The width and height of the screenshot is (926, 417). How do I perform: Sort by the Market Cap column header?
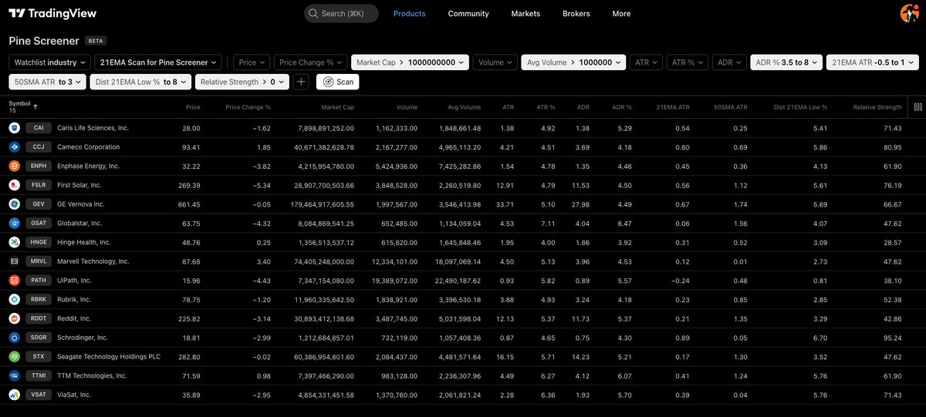[337, 107]
